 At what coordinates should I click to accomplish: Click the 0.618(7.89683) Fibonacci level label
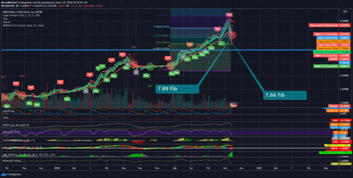[161, 36]
